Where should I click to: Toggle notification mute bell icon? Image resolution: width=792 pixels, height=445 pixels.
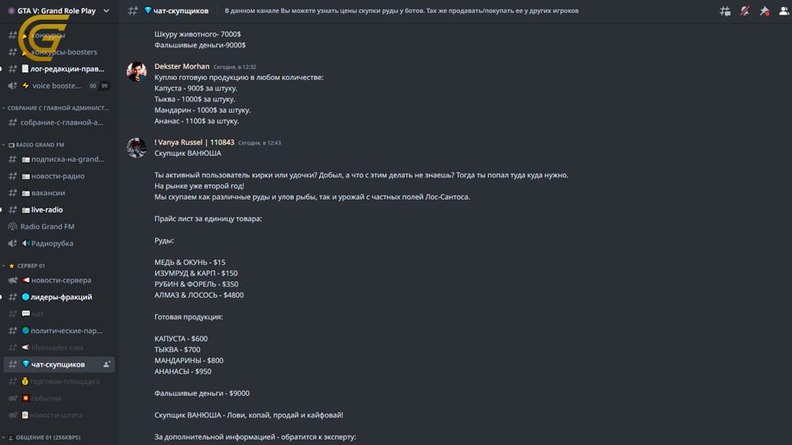tap(745, 11)
